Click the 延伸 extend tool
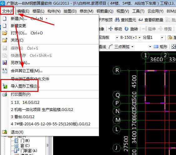Screen dimensions: 176x155 [149, 29]
